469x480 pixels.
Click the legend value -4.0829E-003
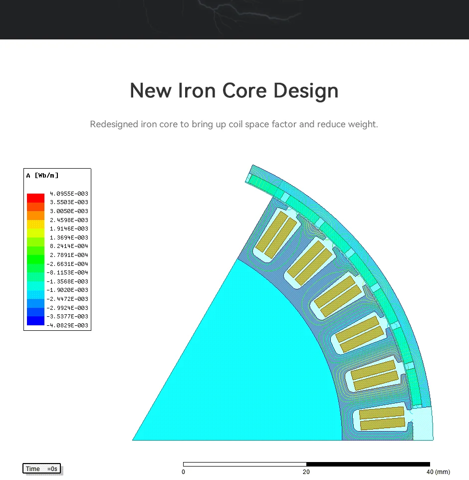pos(68,325)
